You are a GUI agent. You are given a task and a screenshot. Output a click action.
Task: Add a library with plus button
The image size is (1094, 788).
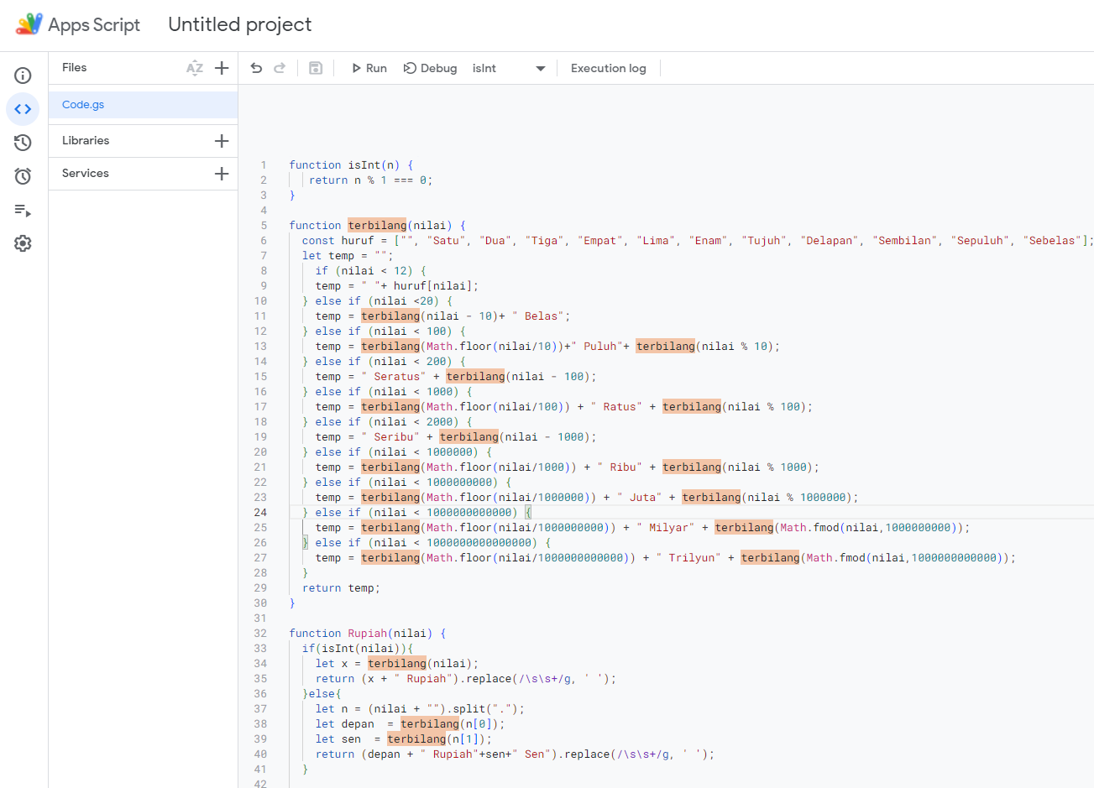222,141
